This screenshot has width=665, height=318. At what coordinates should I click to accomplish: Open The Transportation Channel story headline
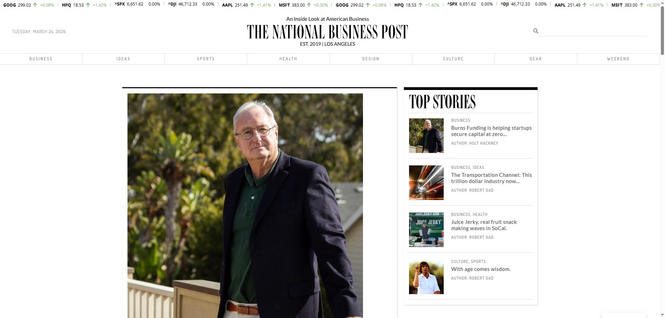(x=491, y=178)
